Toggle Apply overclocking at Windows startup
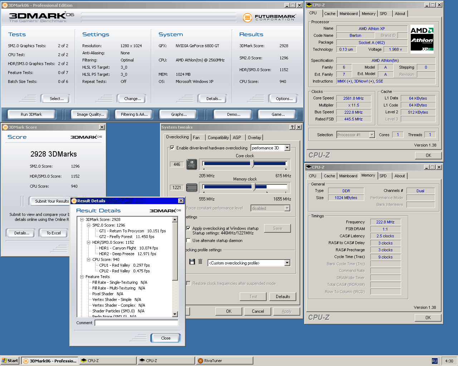 click(x=188, y=228)
